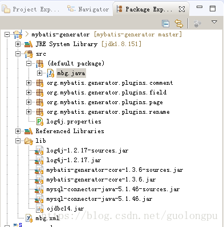Click the log4j.properties file icon
This screenshot has height=227, width=224.
pyautogui.click(x=40, y=122)
